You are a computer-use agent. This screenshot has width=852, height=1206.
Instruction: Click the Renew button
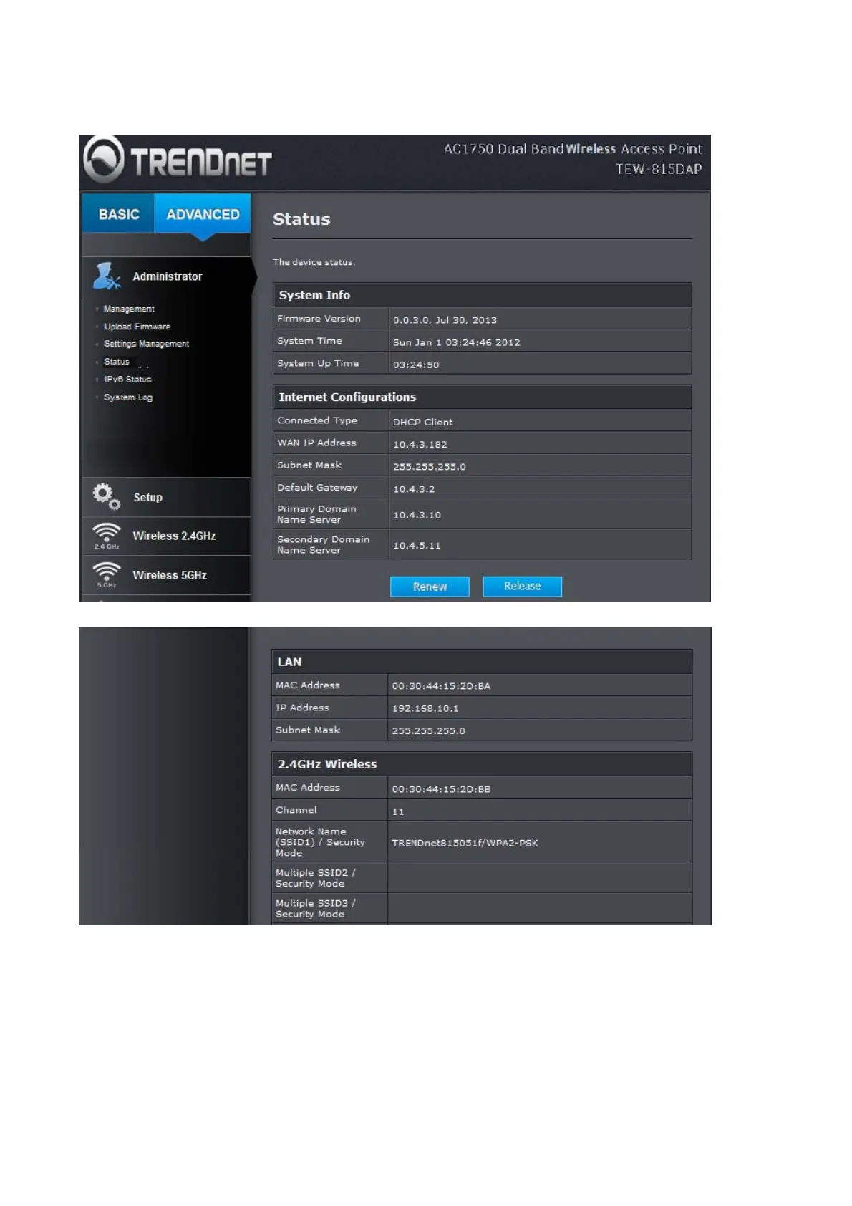[430, 587]
